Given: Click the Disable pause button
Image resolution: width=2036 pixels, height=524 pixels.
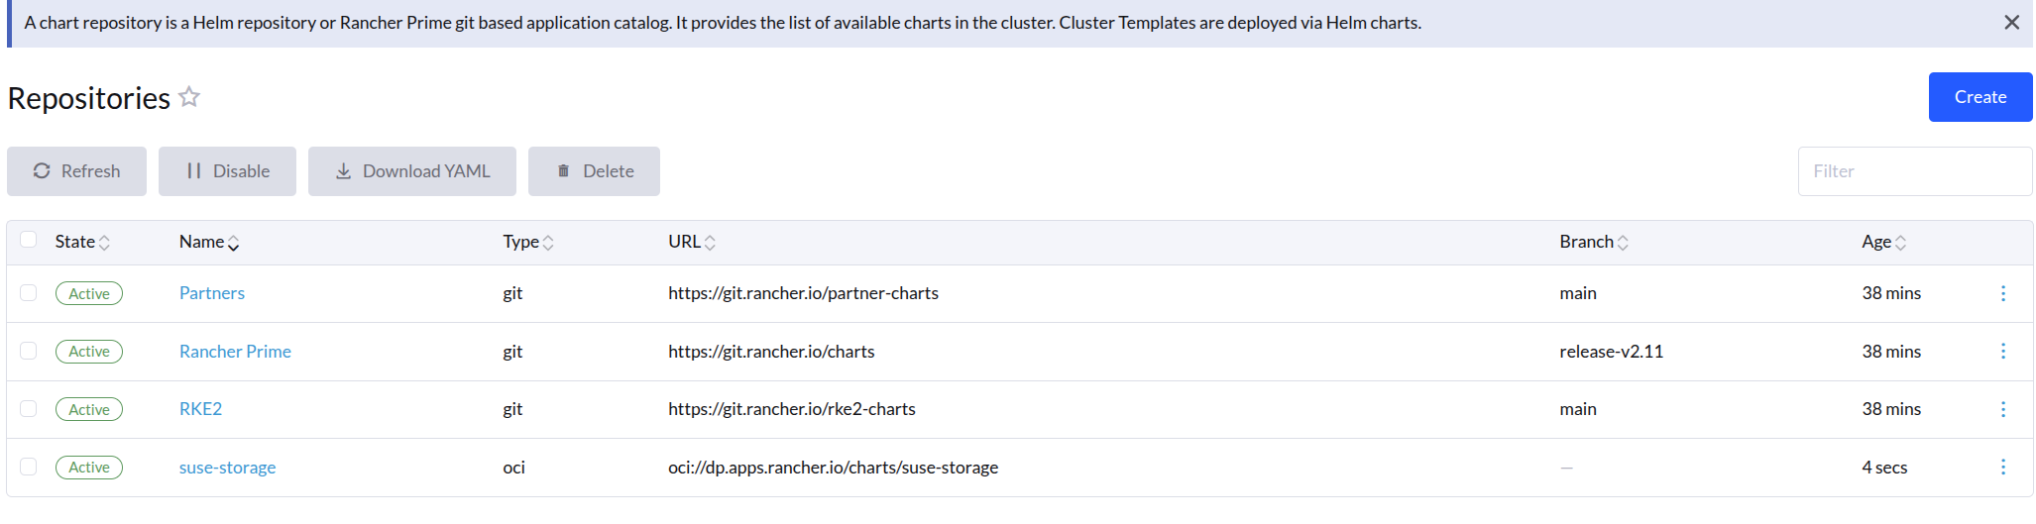Looking at the screenshot, I should [227, 171].
